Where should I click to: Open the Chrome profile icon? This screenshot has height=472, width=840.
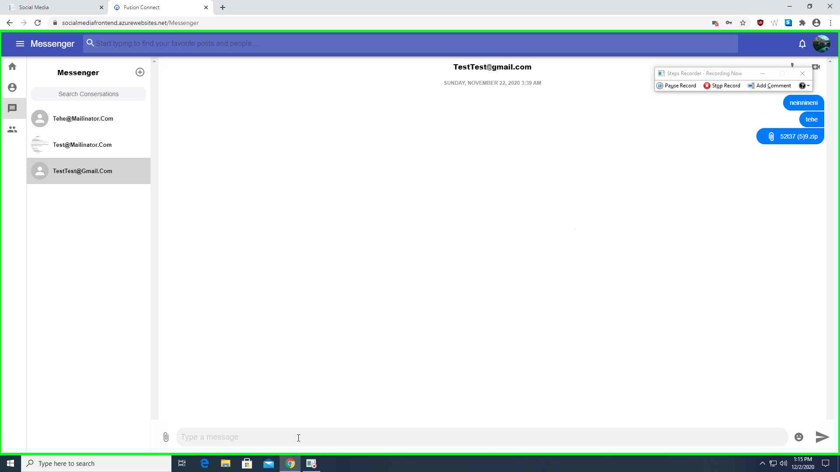(816, 23)
